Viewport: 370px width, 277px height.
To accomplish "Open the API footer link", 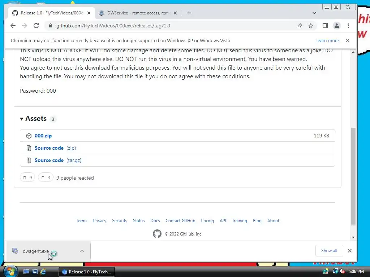I will tap(223, 221).
